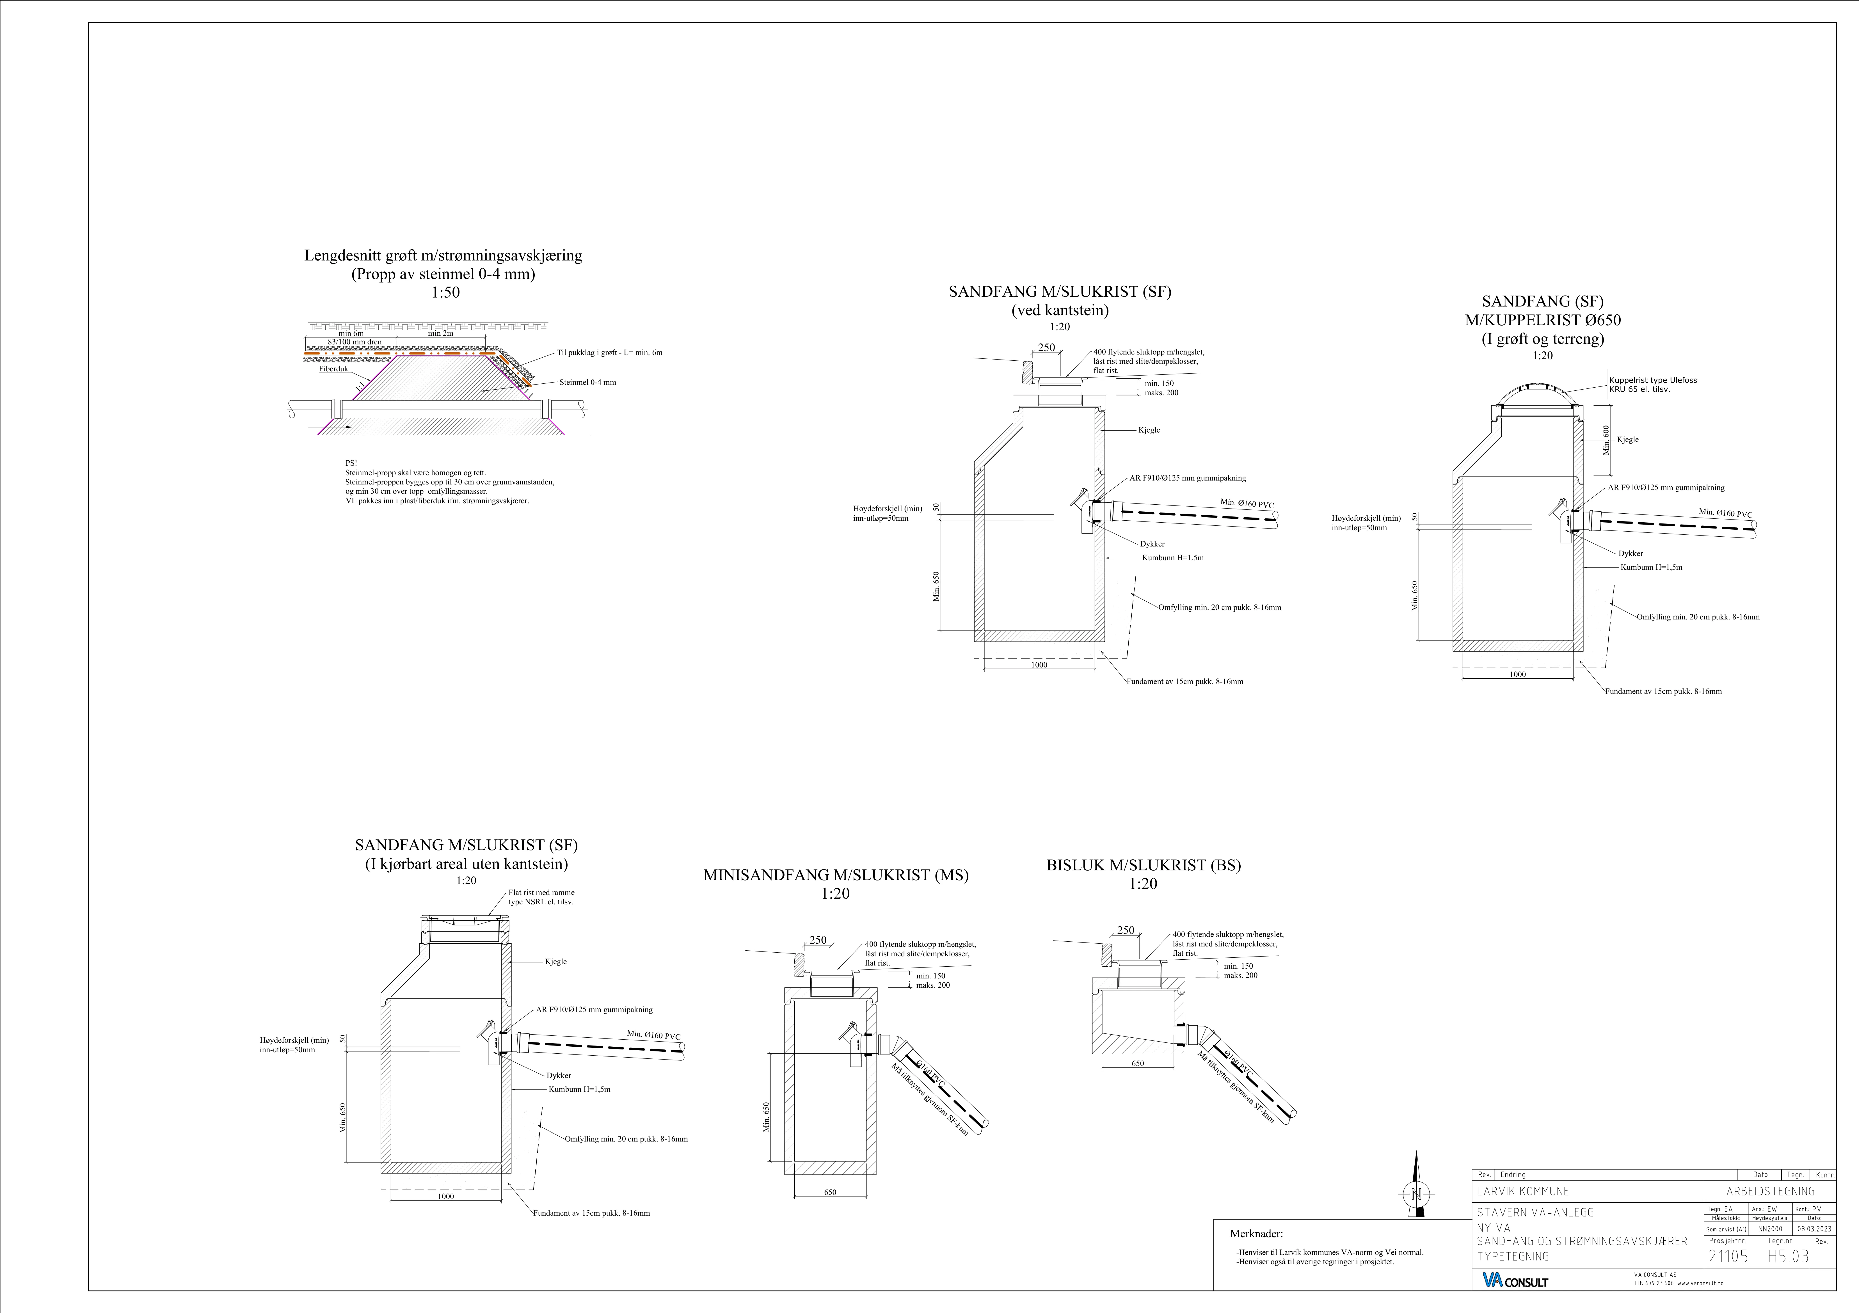Click the scale label "1:50"

[445, 292]
